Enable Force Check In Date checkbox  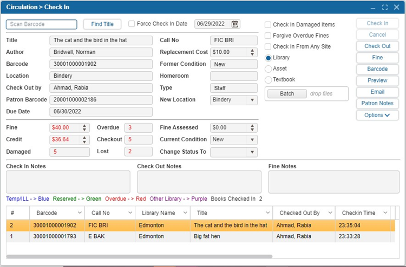click(x=132, y=24)
